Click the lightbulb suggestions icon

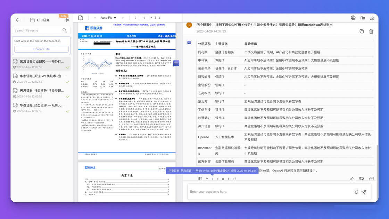356,192
